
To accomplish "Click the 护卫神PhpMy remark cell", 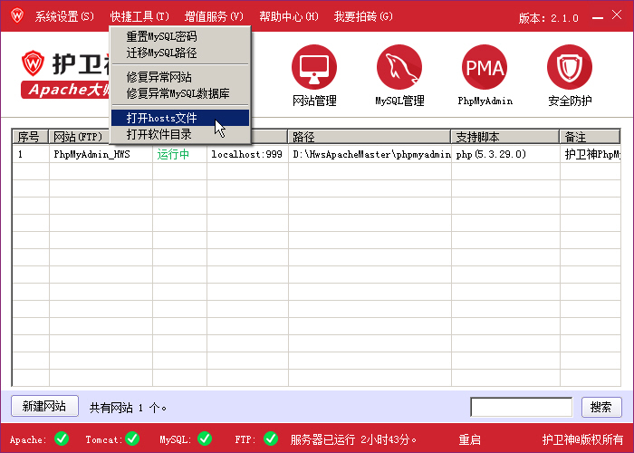I will (x=592, y=154).
